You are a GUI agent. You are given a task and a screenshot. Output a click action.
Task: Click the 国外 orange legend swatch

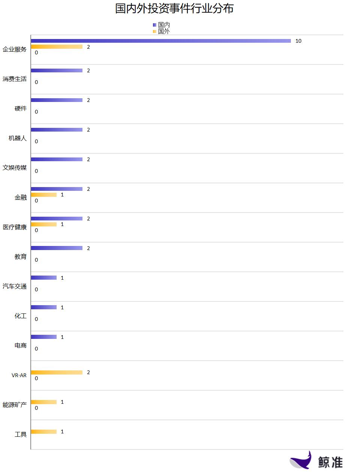154,31
